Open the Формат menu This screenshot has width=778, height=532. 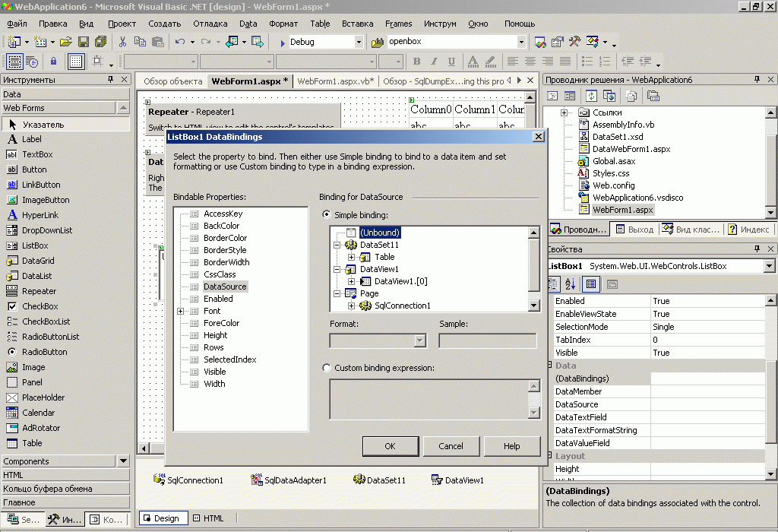coord(283,24)
